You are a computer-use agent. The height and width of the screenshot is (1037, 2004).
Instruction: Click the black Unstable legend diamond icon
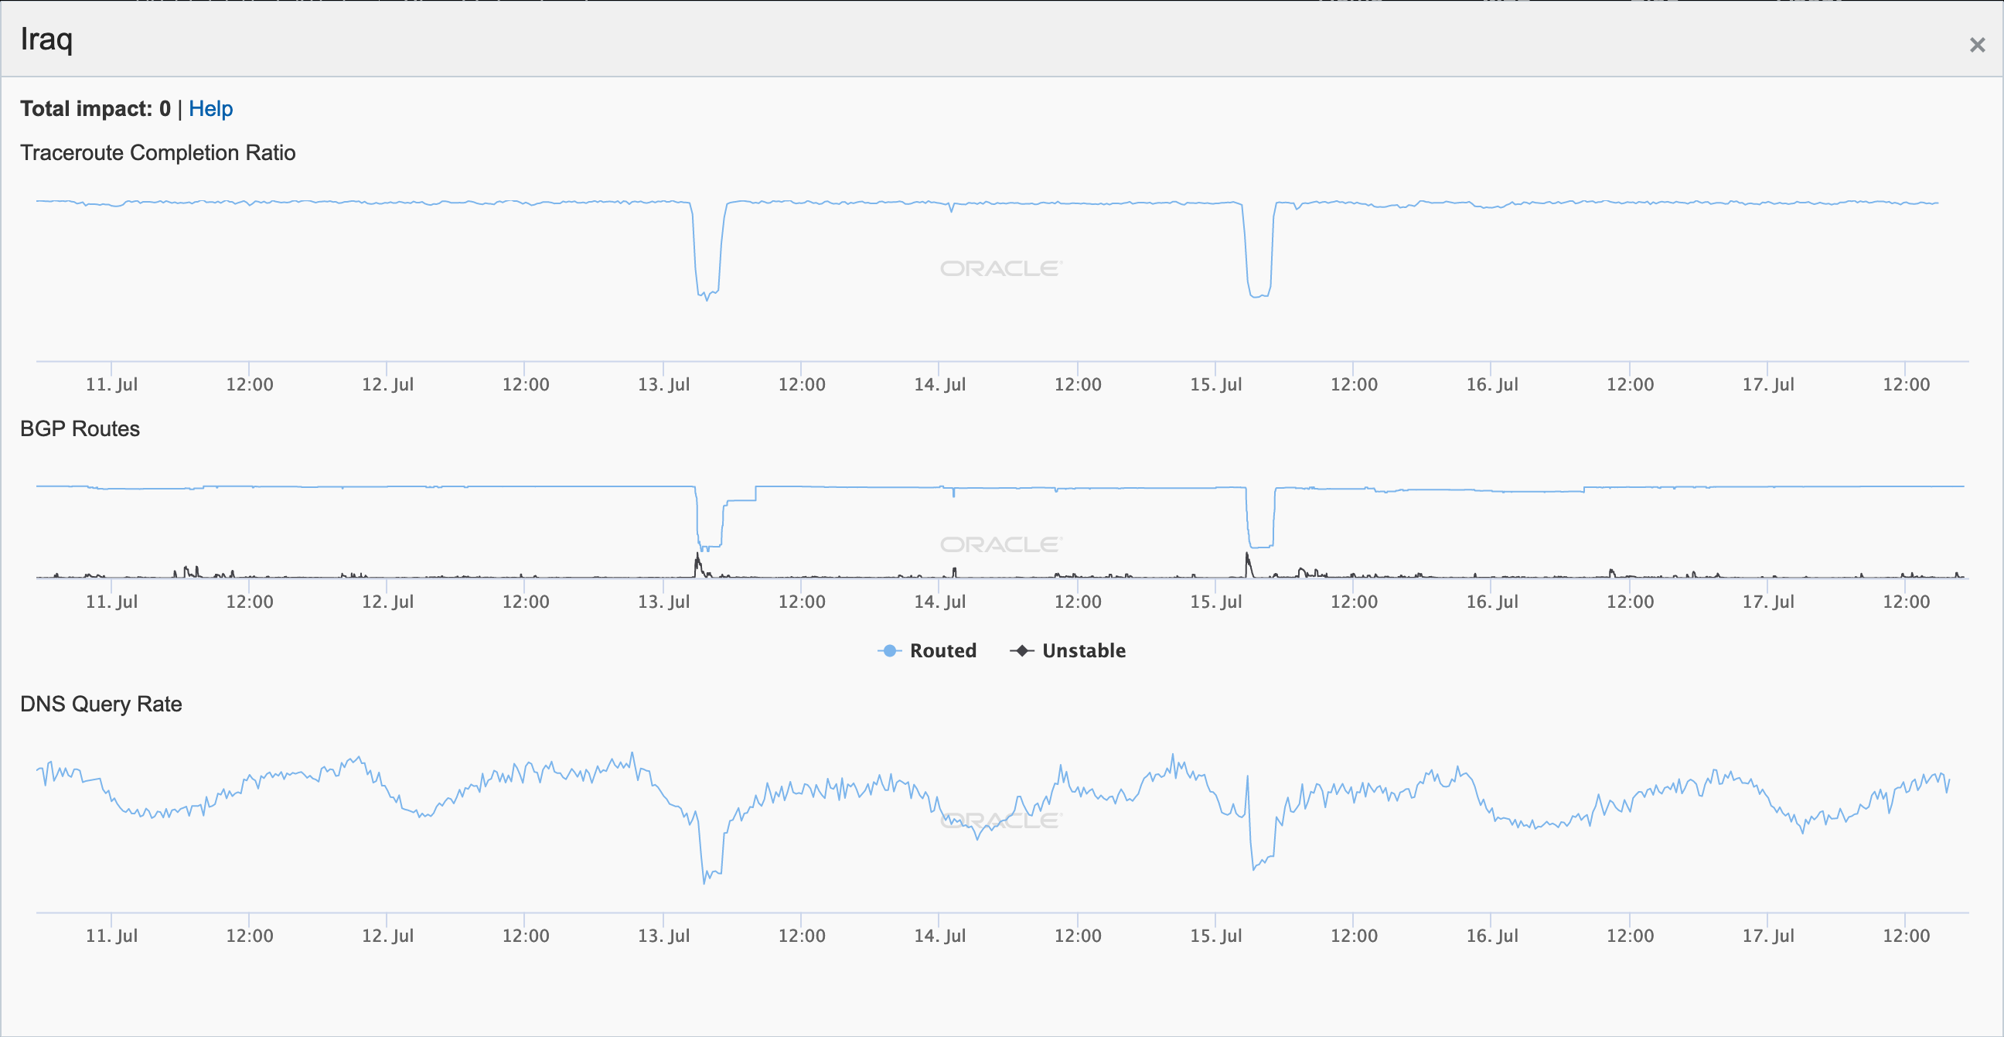click(x=1021, y=650)
